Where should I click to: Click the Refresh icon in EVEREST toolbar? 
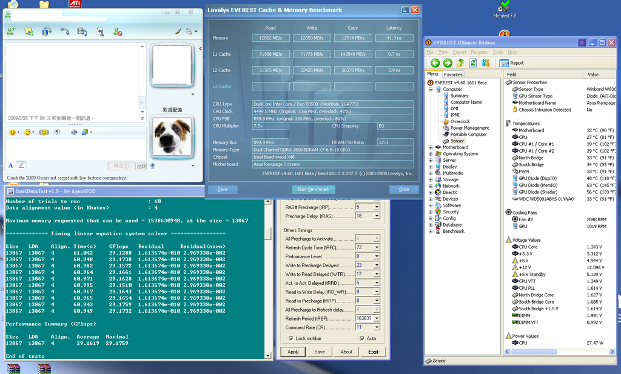[473, 63]
